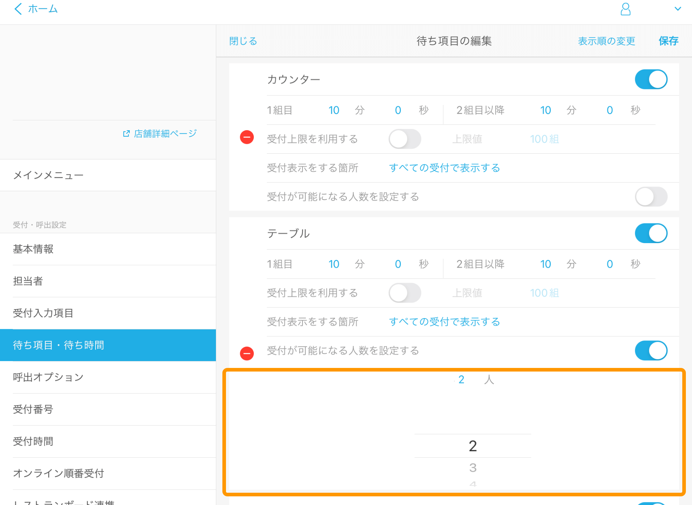Viewport: 692px width, 505px height.
Task: Edit テーブル 1組目 seconds value 0
Action: 398,264
